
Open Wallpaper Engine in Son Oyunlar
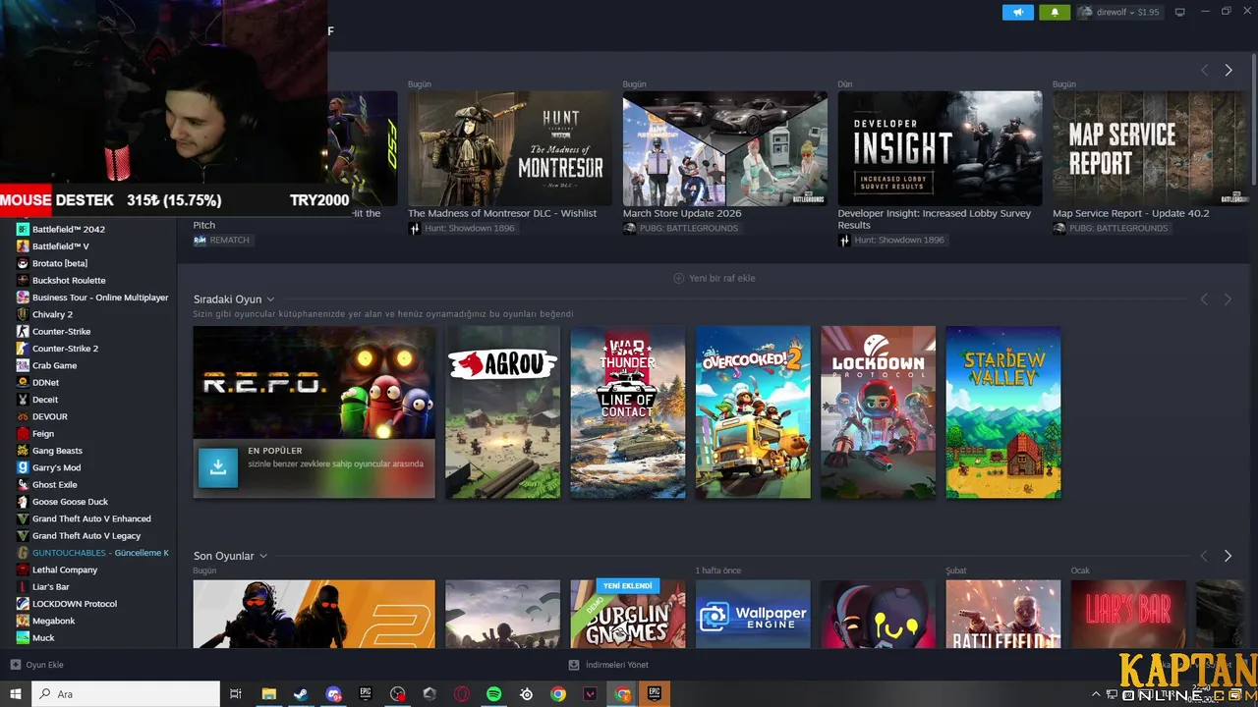(x=753, y=614)
